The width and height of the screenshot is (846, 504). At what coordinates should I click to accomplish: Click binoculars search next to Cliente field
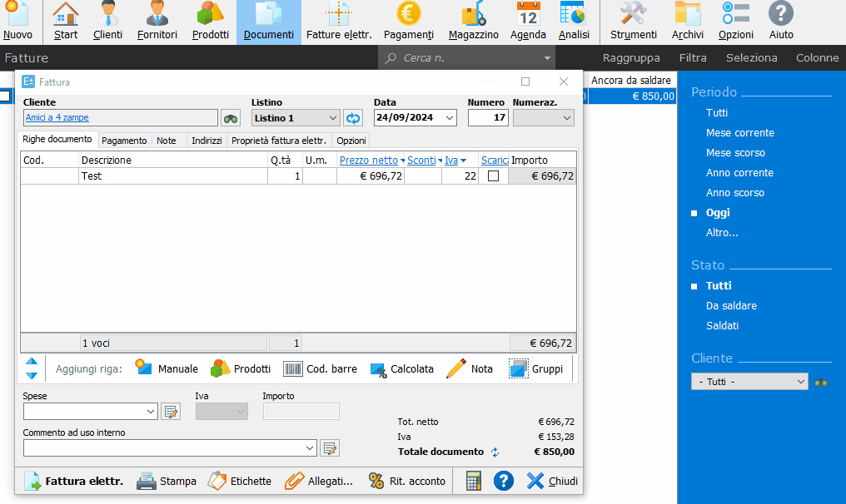point(231,118)
